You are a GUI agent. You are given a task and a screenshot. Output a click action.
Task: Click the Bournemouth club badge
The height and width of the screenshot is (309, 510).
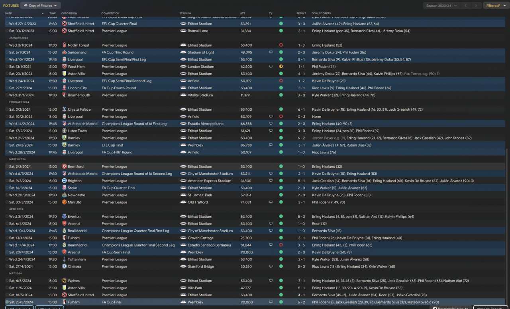point(64,95)
